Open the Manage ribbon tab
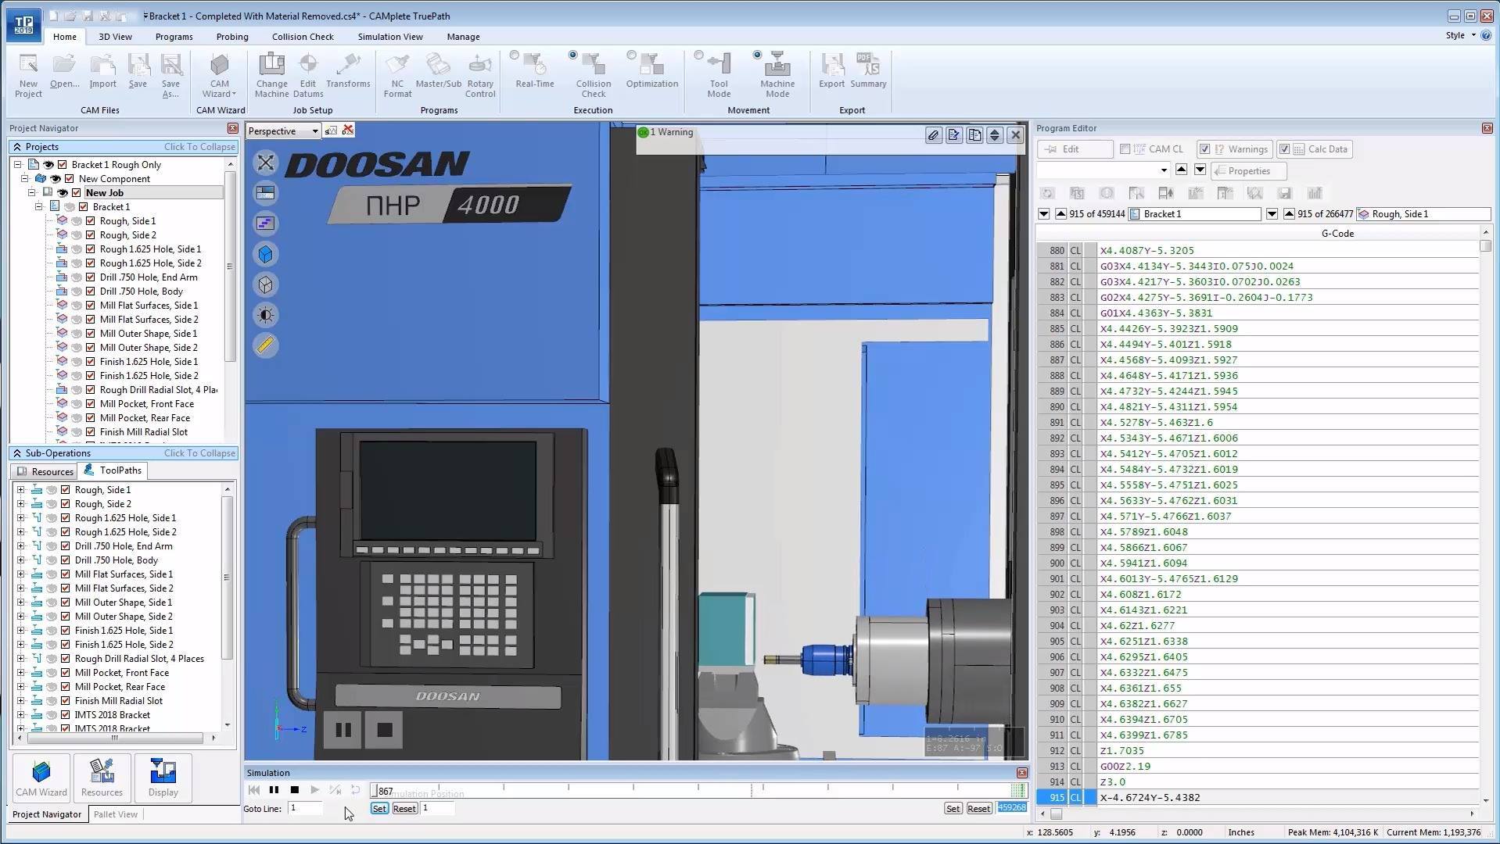 463,37
